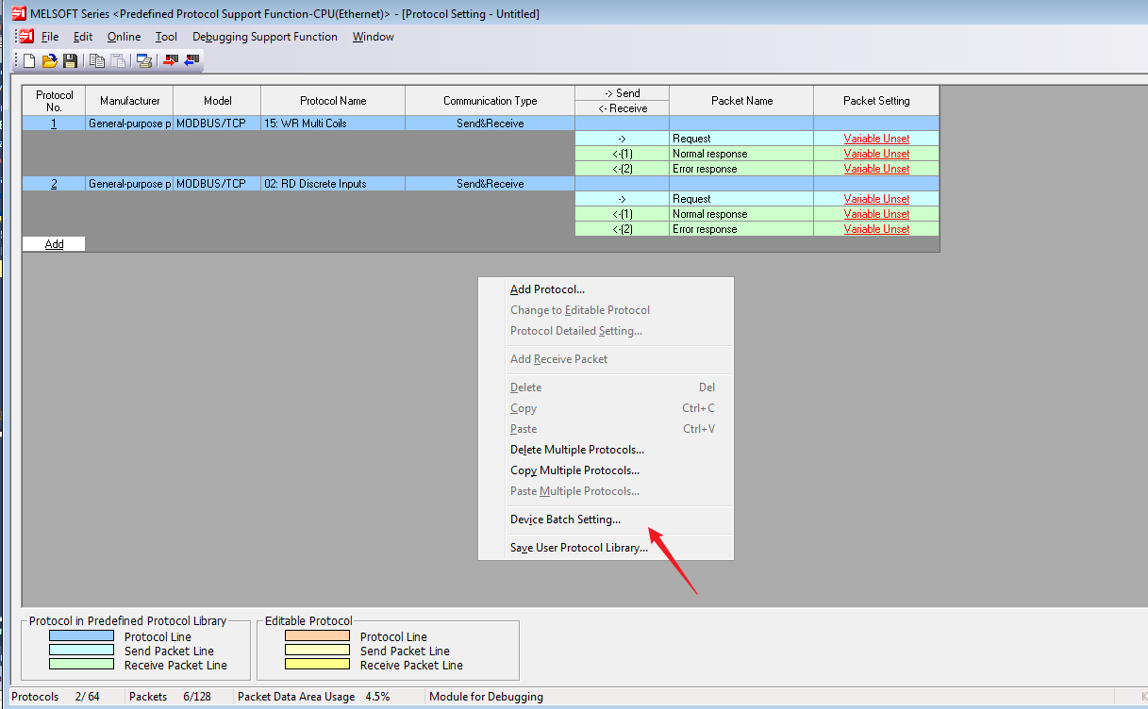Select the 02: RD Discrete Inputs protocol name cell
1148x709 pixels.
coord(333,184)
